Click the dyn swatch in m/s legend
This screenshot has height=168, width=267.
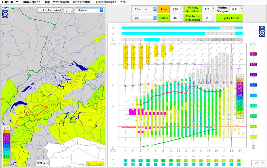point(239,80)
